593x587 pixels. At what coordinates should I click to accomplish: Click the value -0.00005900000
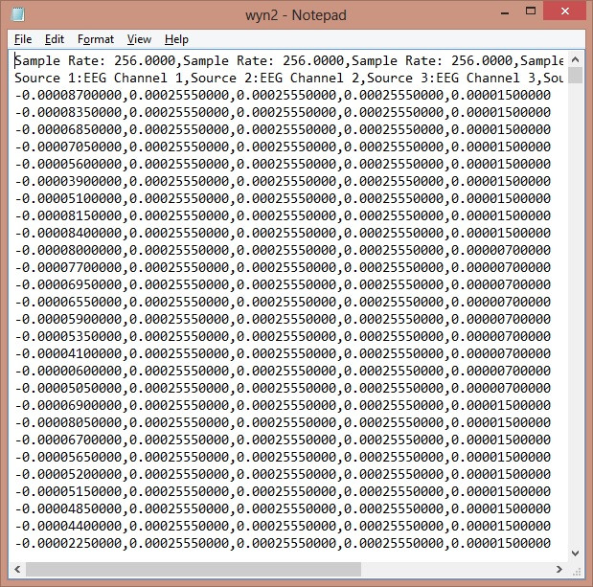pyautogui.click(x=68, y=319)
